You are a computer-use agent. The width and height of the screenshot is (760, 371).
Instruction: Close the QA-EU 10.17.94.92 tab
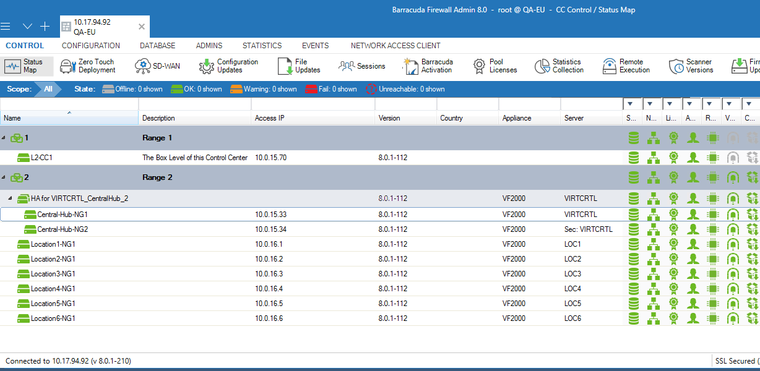coord(142,27)
